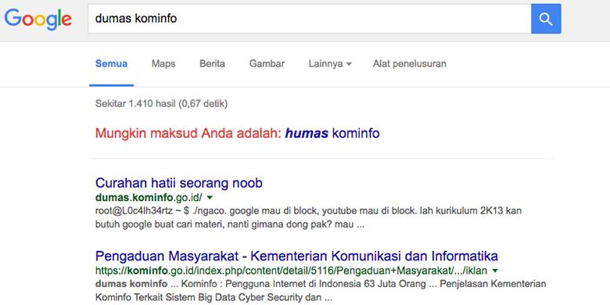610x305 pixels.
Task: Click the Sekitar 1.410 hasil count text
Action: point(161,103)
